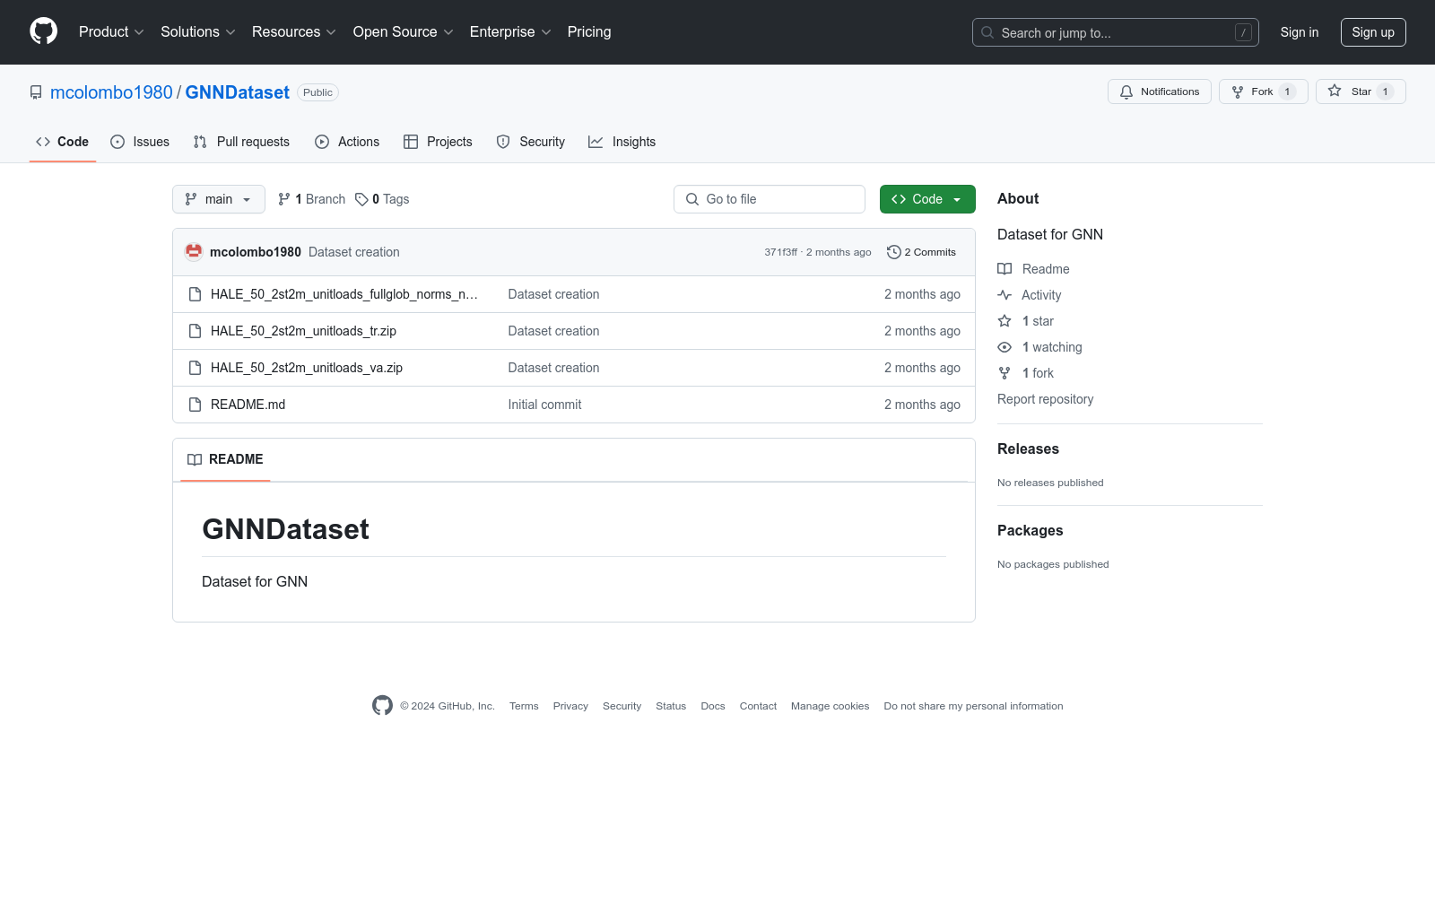Click the file icon for HALE_50_2st2m_unitloads_va.zip
The height and width of the screenshot is (897, 1435).
click(195, 368)
